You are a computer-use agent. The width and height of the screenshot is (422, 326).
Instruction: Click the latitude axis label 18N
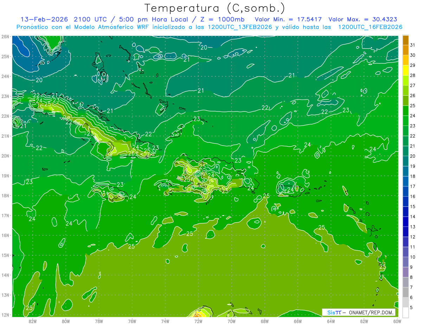[5, 196]
